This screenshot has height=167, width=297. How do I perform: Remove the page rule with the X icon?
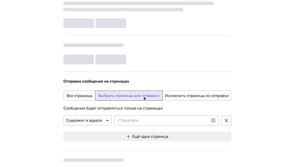(226, 121)
